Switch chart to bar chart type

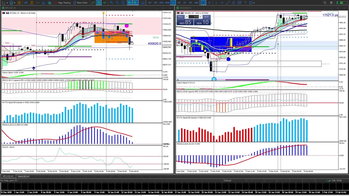(93, 3)
